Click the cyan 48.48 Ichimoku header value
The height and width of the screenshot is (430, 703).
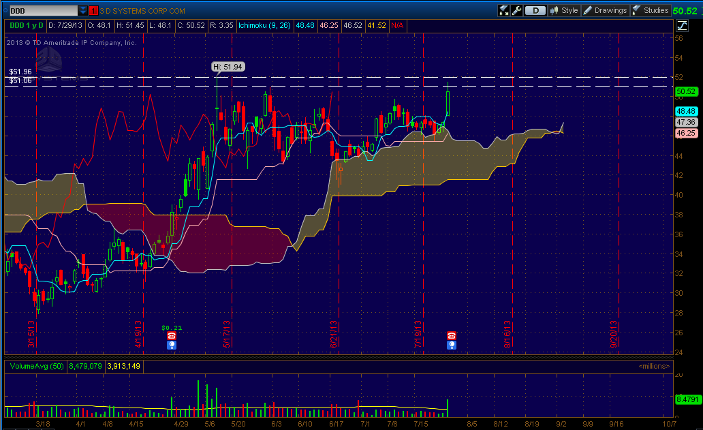coord(305,26)
